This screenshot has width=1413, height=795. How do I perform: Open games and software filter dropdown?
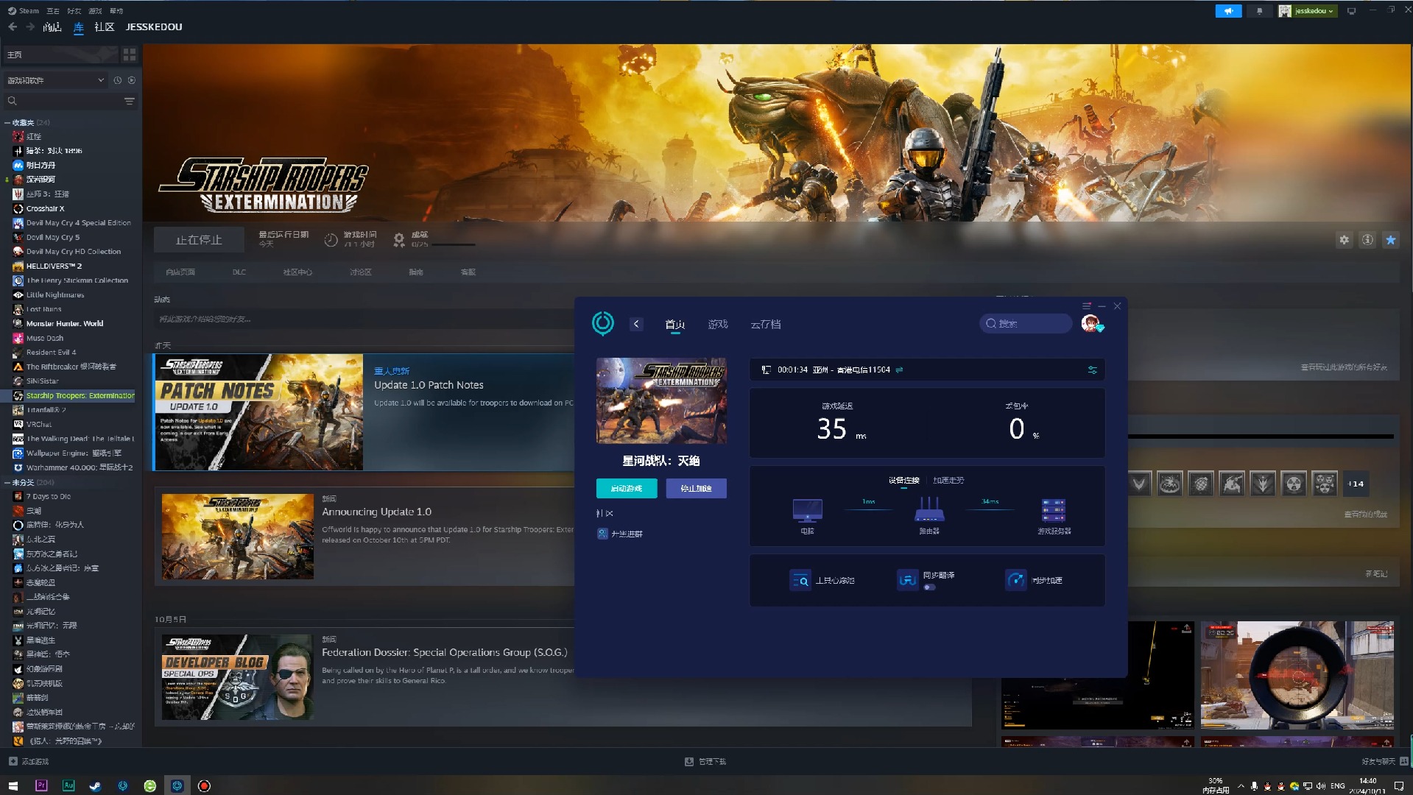[x=56, y=80]
